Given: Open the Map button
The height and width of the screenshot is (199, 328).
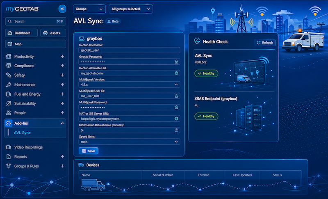Looking at the screenshot, I should [36, 44].
